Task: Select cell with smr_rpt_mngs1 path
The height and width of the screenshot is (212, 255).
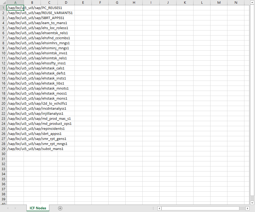Action: (x=15, y=144)
